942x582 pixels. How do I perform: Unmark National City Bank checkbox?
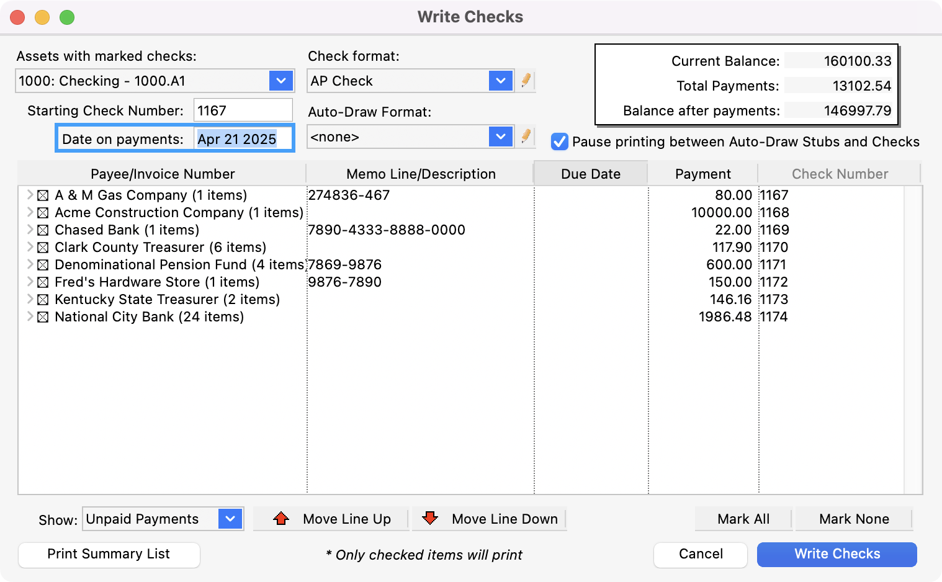click(x=43, y=317)
